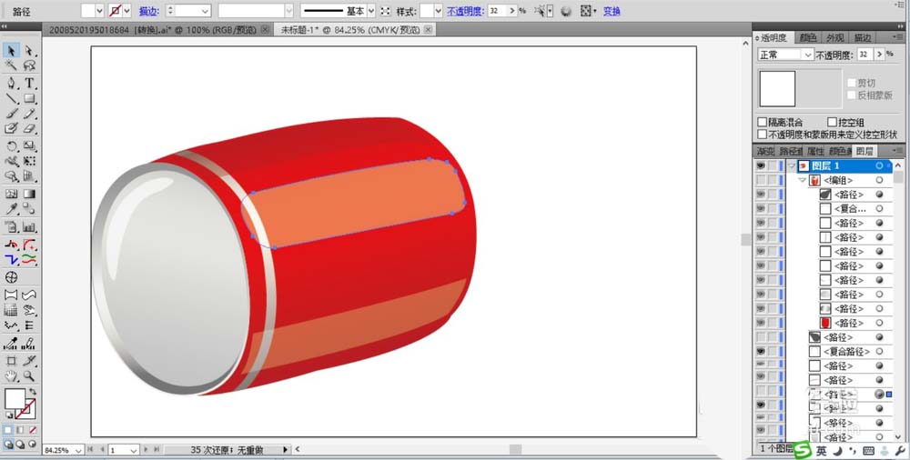The image size is (910, 460).
Task: Click the 描边 link in control bar
Action: click(x=147, y=11)
